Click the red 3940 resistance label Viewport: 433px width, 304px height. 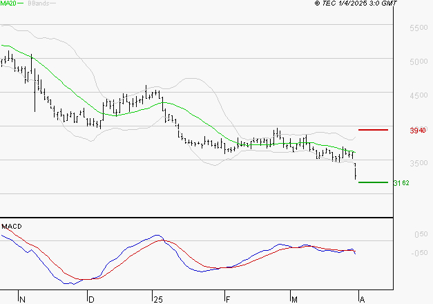pyautogui.click(x=418, y=131)
